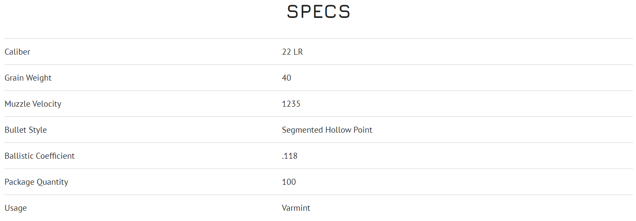Select the Segmented Hollow Point text

[327, 130]
